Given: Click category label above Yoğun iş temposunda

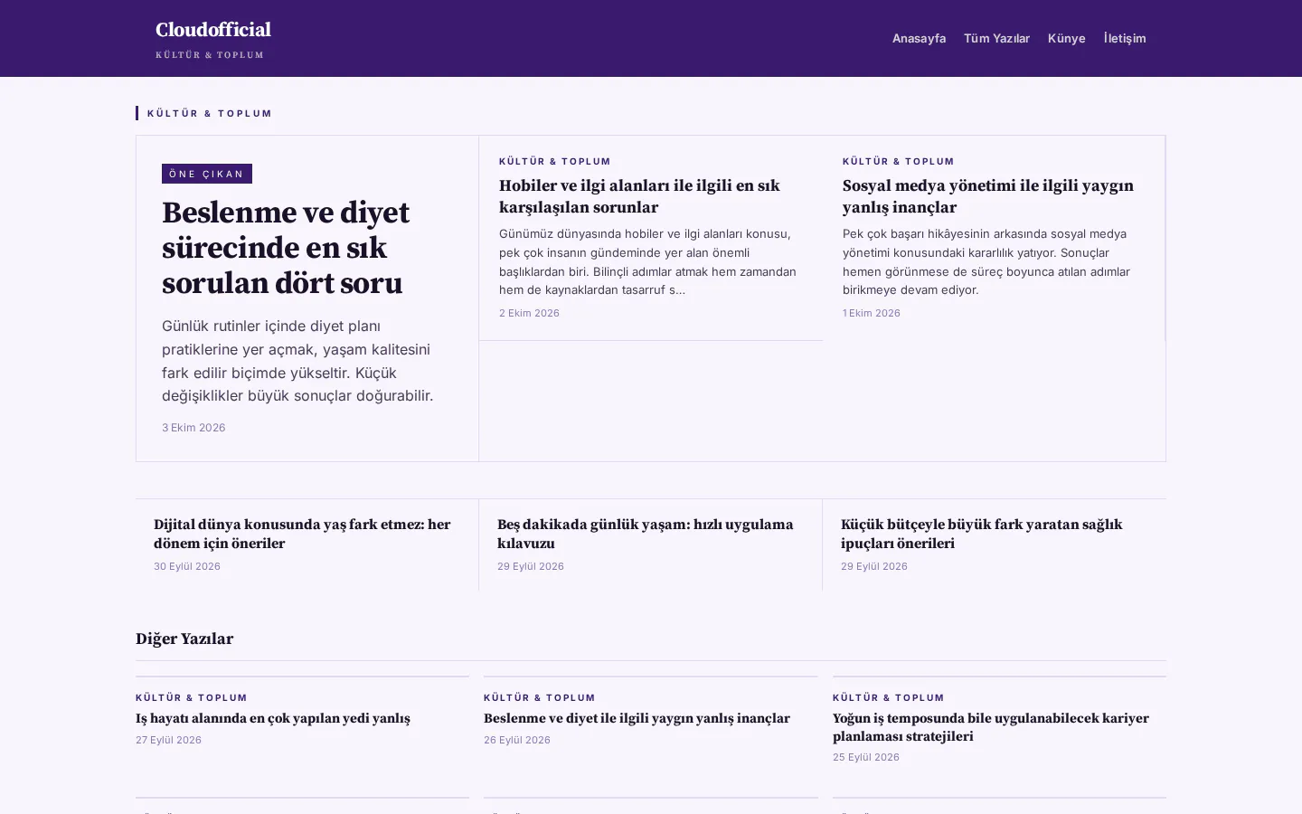Looking at the screenshot, I should (x=889, y=697).
